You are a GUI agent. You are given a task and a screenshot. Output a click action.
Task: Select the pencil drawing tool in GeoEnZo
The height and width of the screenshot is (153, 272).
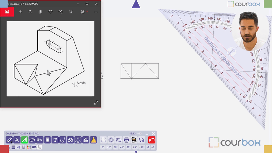tap(9, 140)
